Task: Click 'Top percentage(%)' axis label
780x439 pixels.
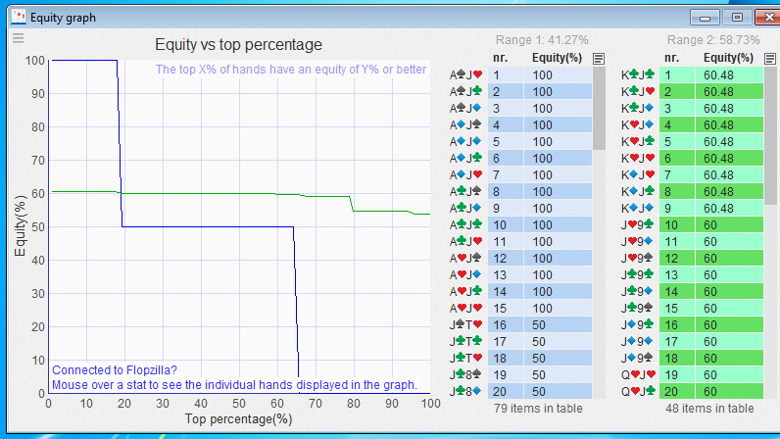Action: point(238,419)
